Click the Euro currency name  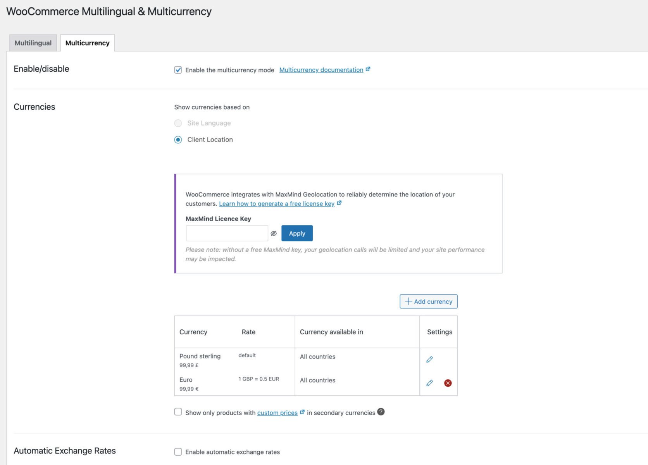pyautogui.click(x=186, y=380)
